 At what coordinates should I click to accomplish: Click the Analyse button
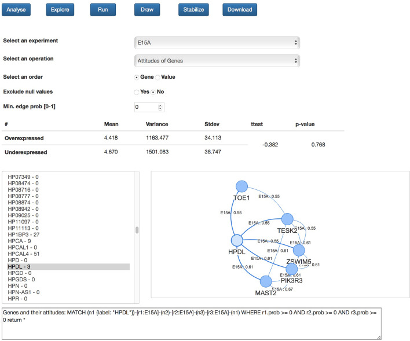coord(19,10)
